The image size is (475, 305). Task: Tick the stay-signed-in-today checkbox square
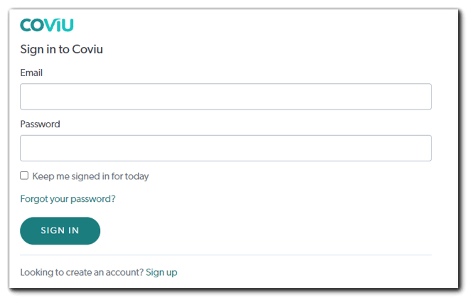pyautogui.click(x=24, y=176)
